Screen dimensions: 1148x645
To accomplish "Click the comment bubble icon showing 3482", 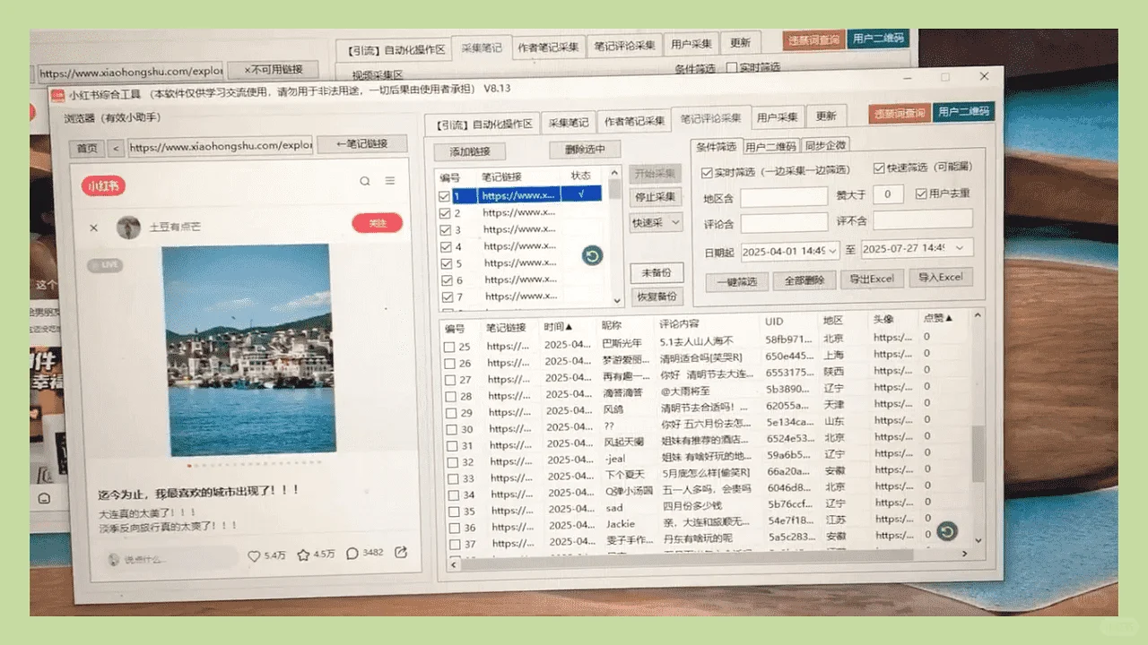I will click(x=352, y=554).
